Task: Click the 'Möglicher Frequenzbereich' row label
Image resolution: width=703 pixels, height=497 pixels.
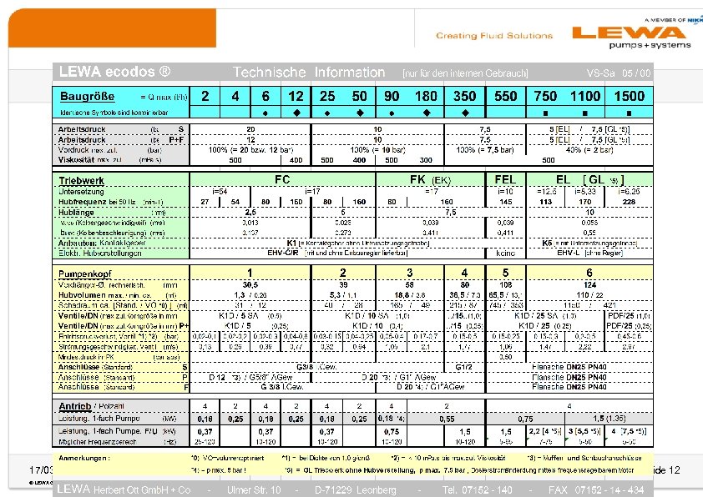Action: click(x=98, y=442)
